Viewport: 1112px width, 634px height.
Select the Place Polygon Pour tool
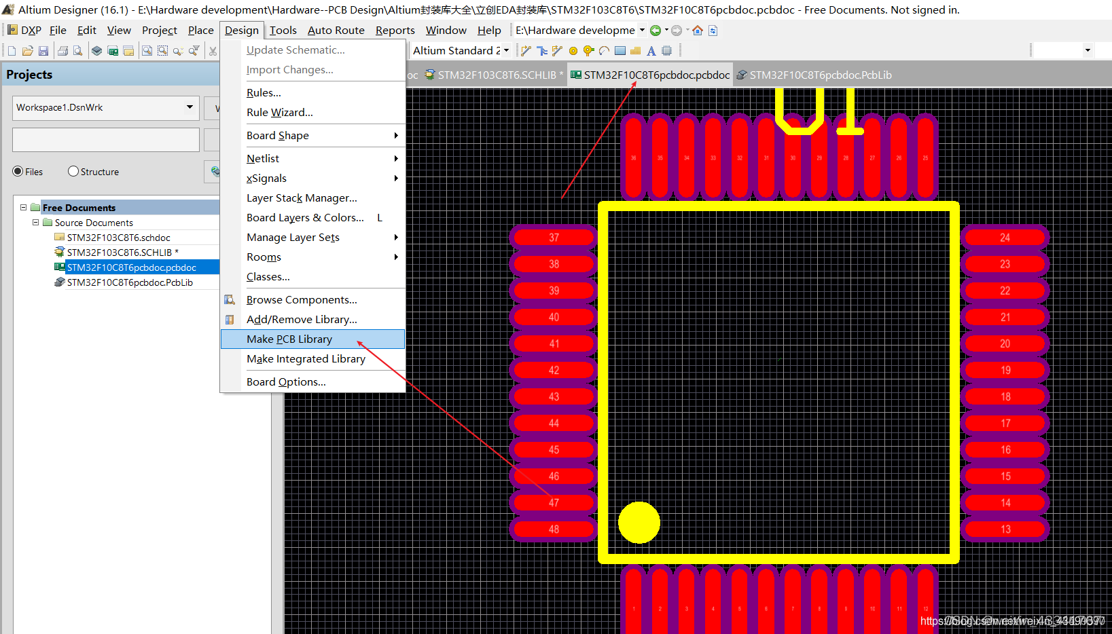[636, 51]
